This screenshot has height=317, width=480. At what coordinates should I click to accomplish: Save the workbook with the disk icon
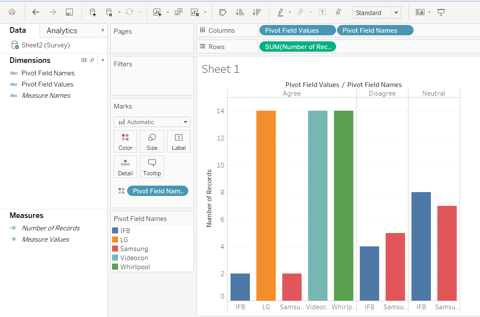click(69, 12)
